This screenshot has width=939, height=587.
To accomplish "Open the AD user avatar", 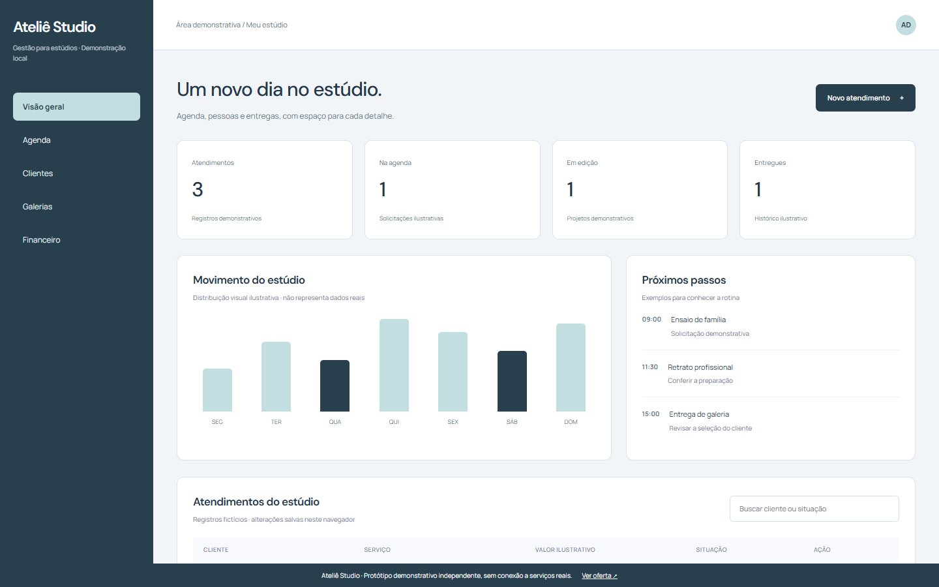I will 906,25.
